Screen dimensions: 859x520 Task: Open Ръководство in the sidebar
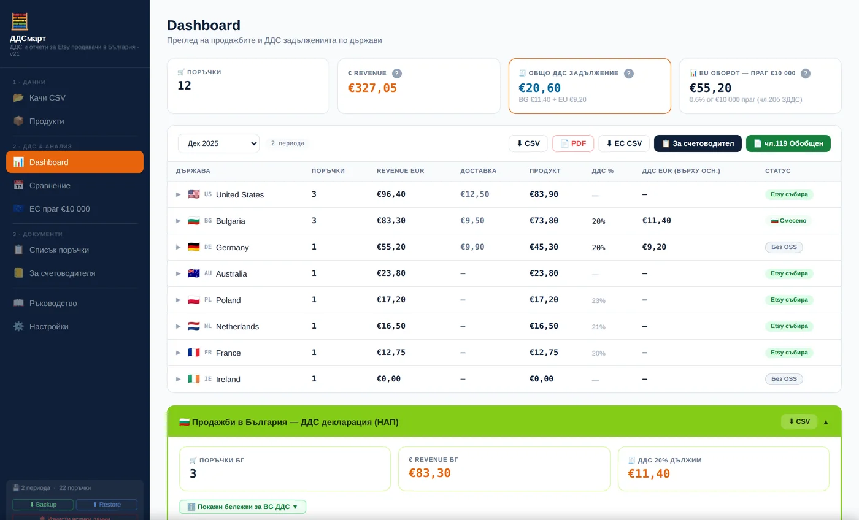coord(75,303)
